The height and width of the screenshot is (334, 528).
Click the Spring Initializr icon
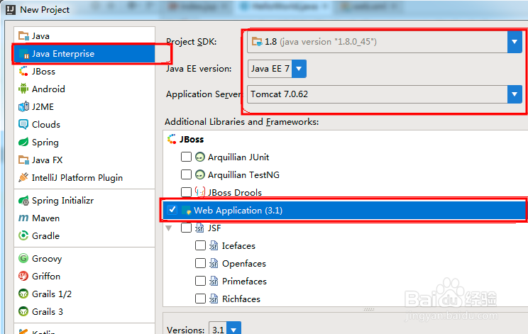click(x=23, y=201)
